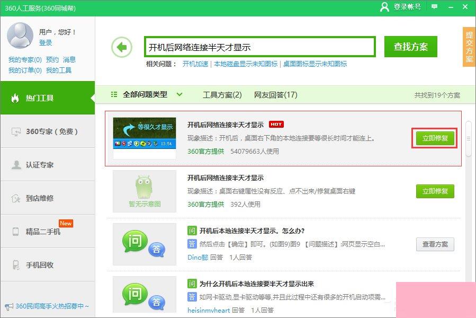Image resolution: width=476 pixels, height=318 pixels.
Task: Open the 消息 link
Action: [69, 59]
